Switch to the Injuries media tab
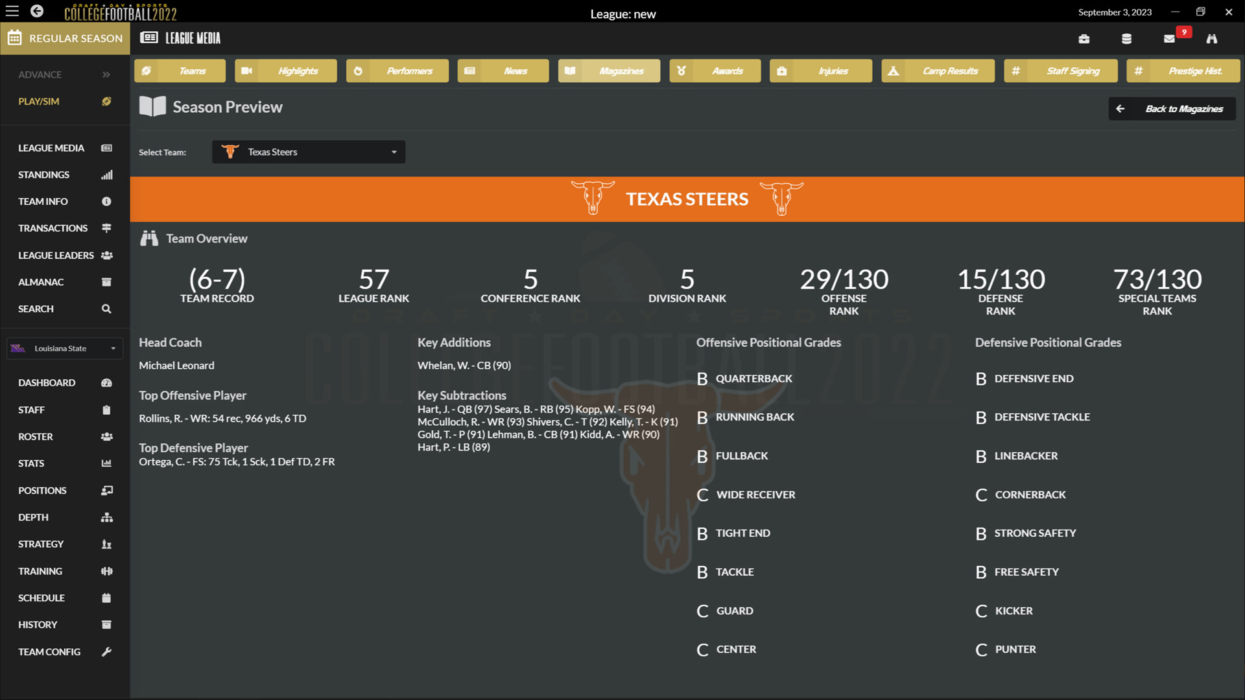Viewport: 1245px width, 700px height. [x=820, y=71]
